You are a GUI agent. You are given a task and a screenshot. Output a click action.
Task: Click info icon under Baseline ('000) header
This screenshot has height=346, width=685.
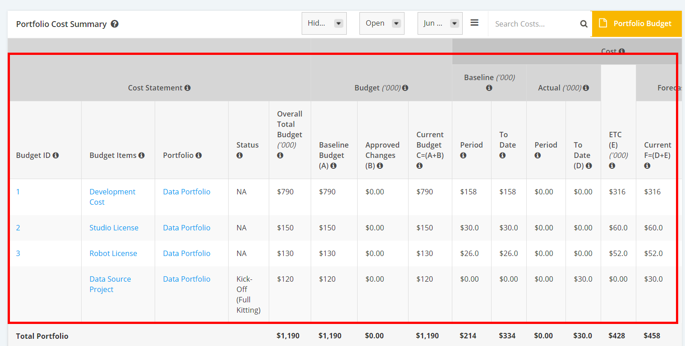click(489, 88)
